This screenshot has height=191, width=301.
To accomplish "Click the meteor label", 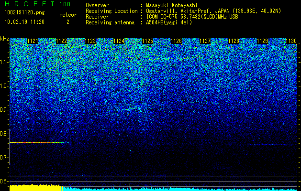I will [x=68, y=15].
